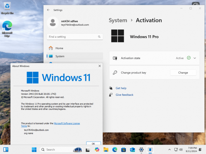Open the volume control in system tray

pos(181,150)
